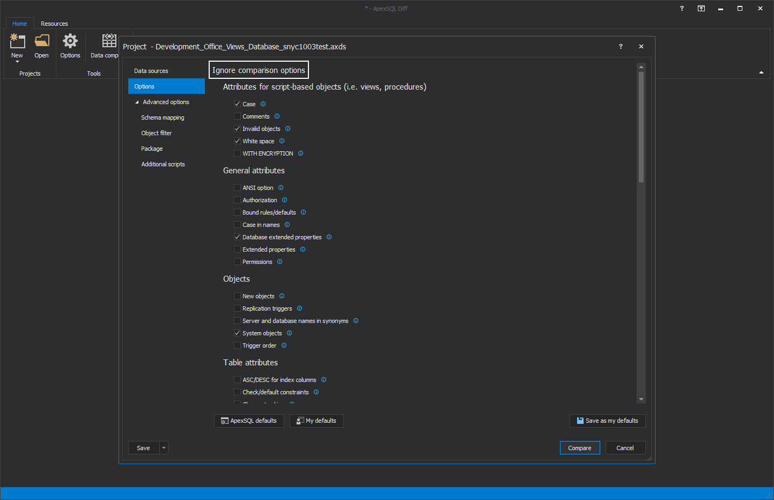
Task: Click info icon beside New objects
Action: [x=282, y=296]
